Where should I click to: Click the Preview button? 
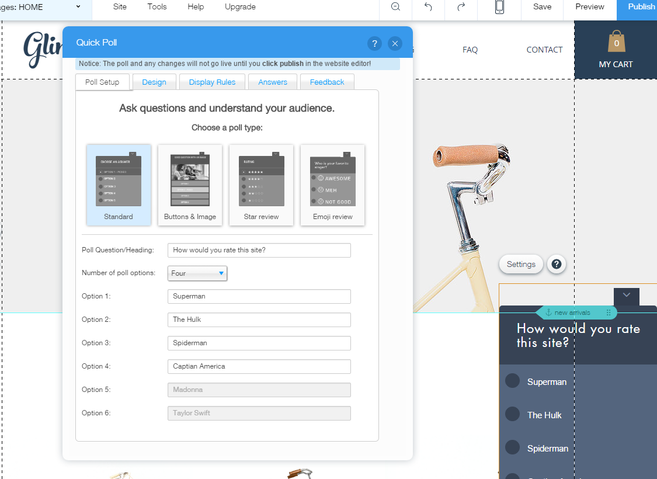coord(589,6)
